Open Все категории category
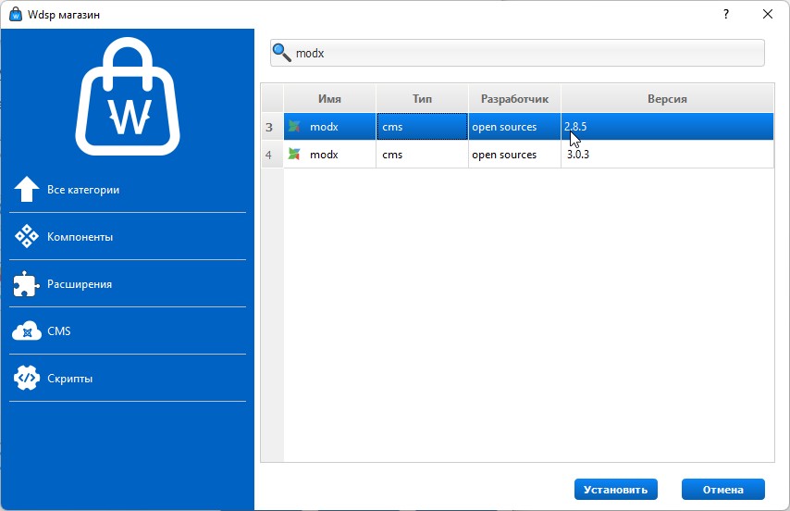 (x=128, y=190)
